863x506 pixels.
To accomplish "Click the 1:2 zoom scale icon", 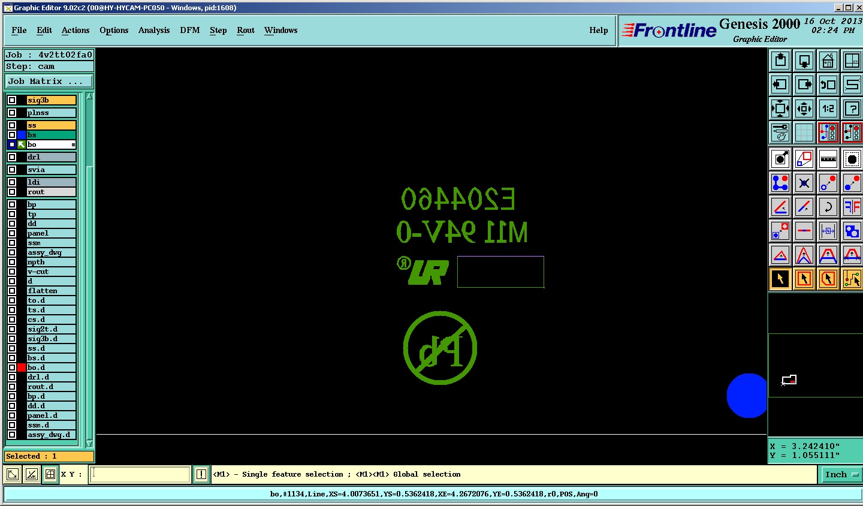I will click(828, 109).
